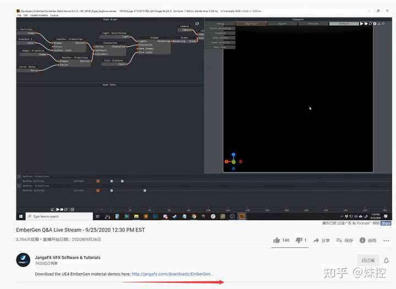Click the share arrow icon (分享)
The height and width of the screenshot is (289, 396).
[316, 240]
